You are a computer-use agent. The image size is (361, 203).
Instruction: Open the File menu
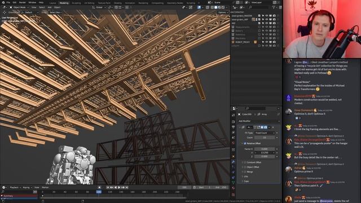coord(8,2)
